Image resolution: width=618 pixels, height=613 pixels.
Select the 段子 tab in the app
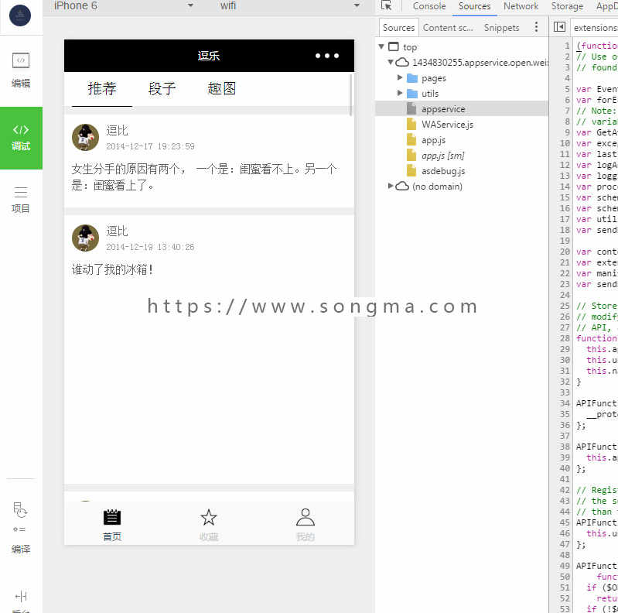tap(162, 89)
